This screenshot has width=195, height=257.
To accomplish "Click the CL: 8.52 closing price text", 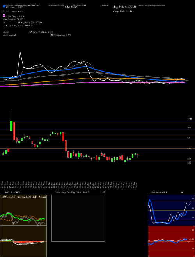I will click(71, 7).
